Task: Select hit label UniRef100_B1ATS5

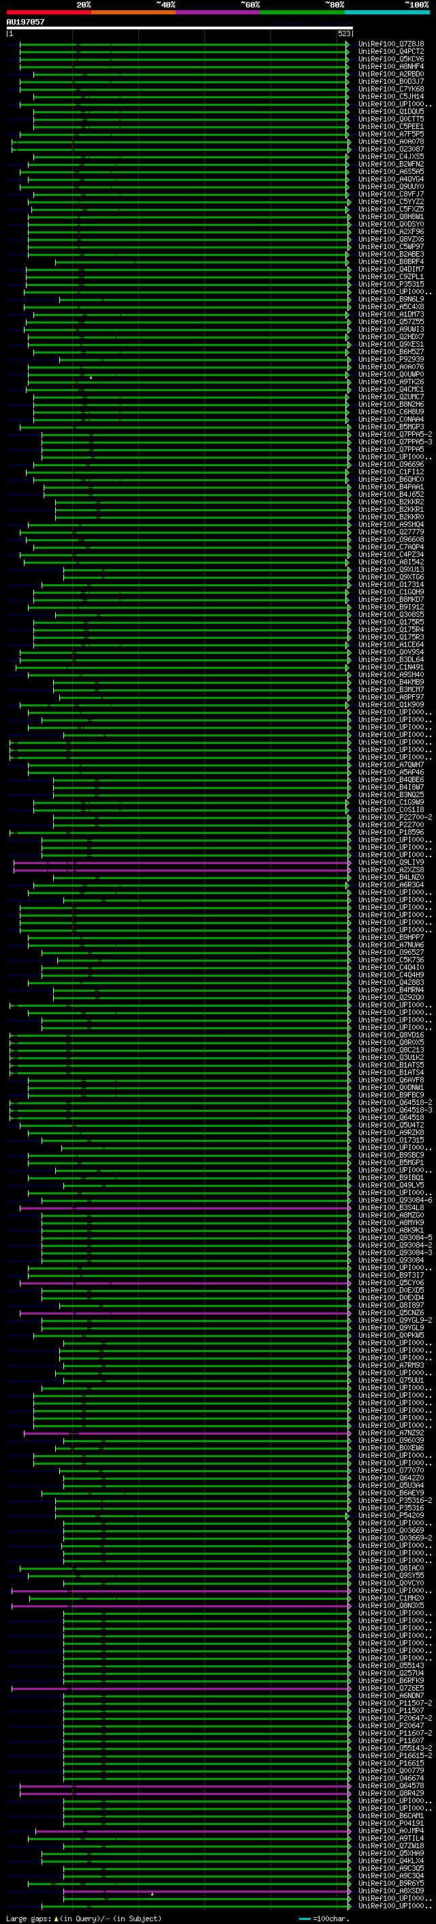Action: click(x=391, y=1065)
